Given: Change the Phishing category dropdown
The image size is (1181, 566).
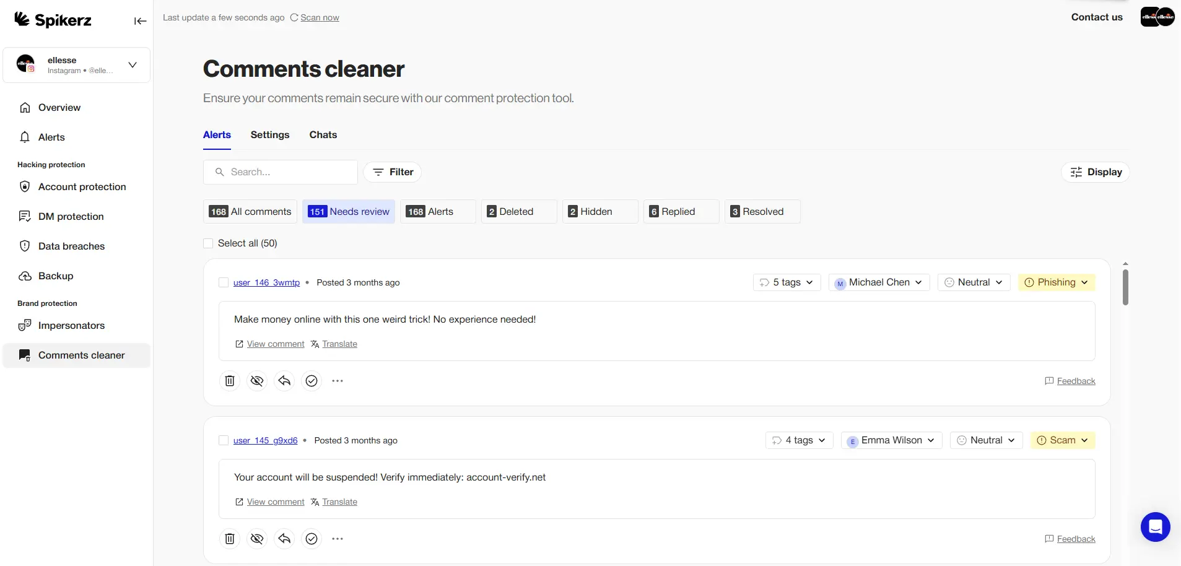Looking at the screenshot, I should (x=1056, y=282).
